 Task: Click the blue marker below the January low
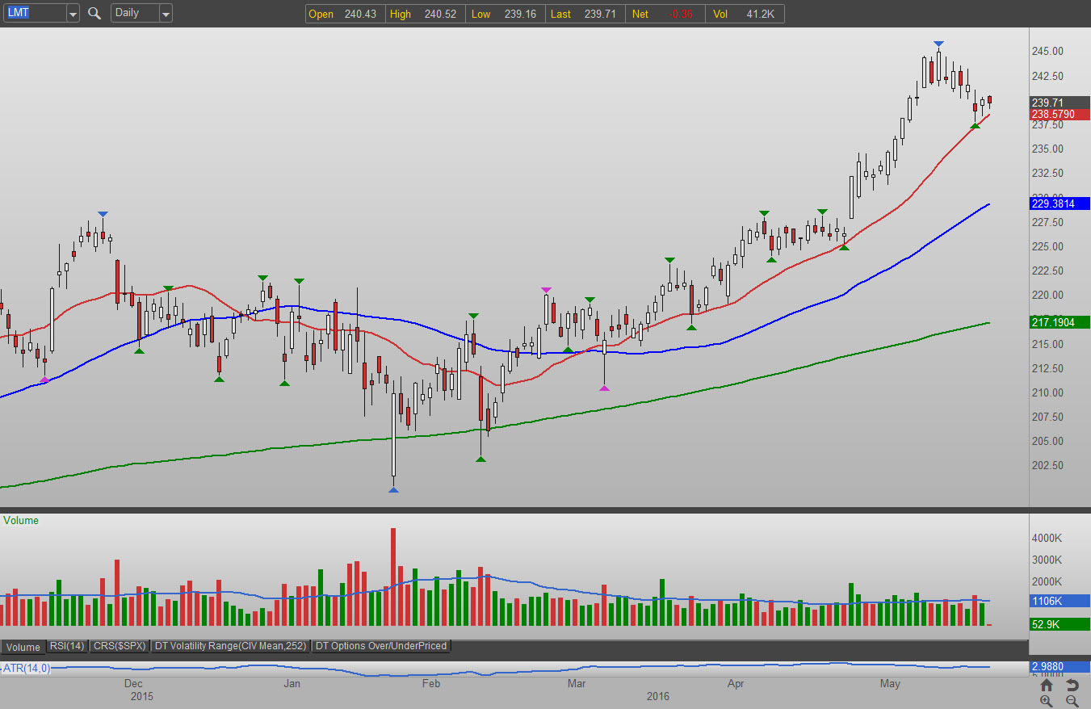click(x=393, y=489)
